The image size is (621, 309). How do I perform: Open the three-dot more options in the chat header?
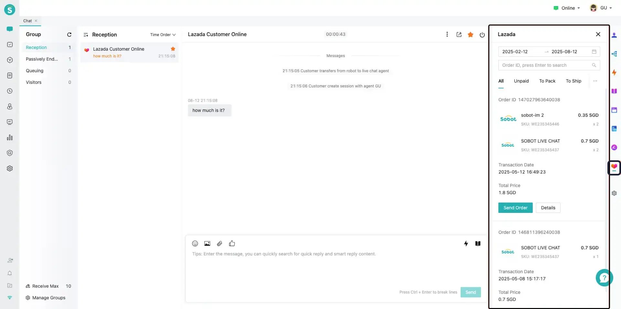[x=447, y=34]
